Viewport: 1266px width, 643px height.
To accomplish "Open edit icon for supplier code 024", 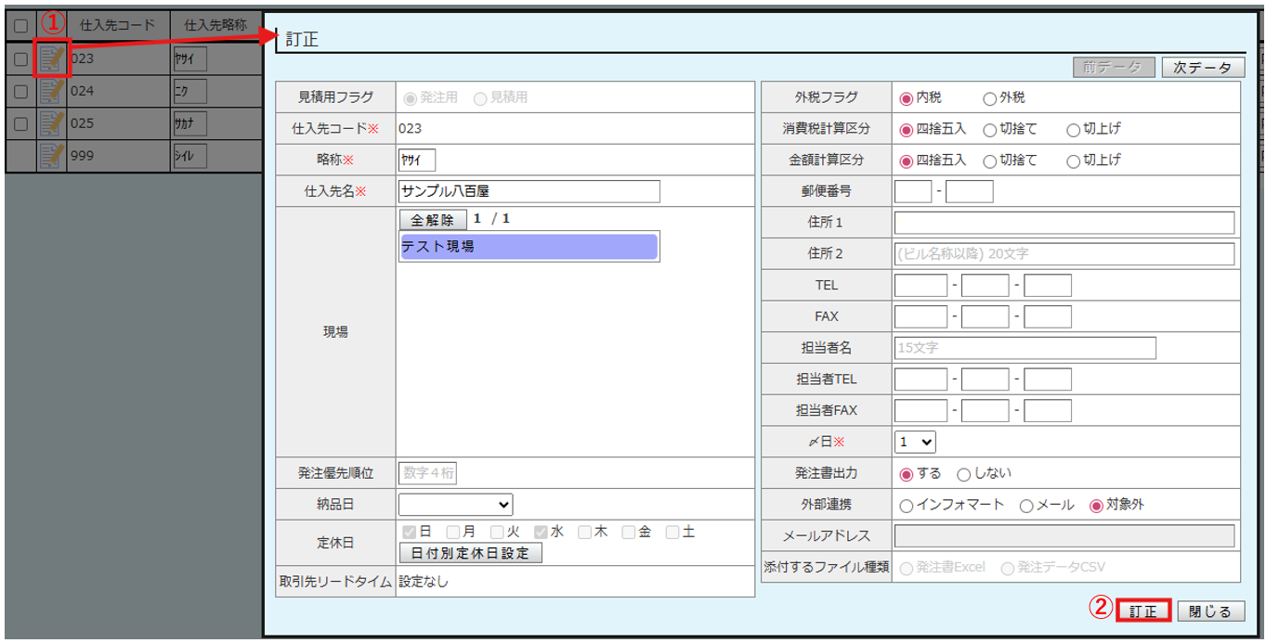I will (x=52, y=91).
